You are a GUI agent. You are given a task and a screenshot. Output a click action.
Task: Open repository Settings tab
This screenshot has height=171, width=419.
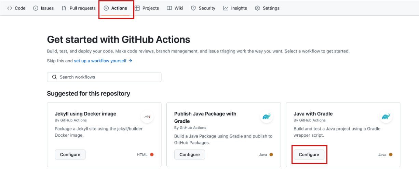tap(267, 8)
